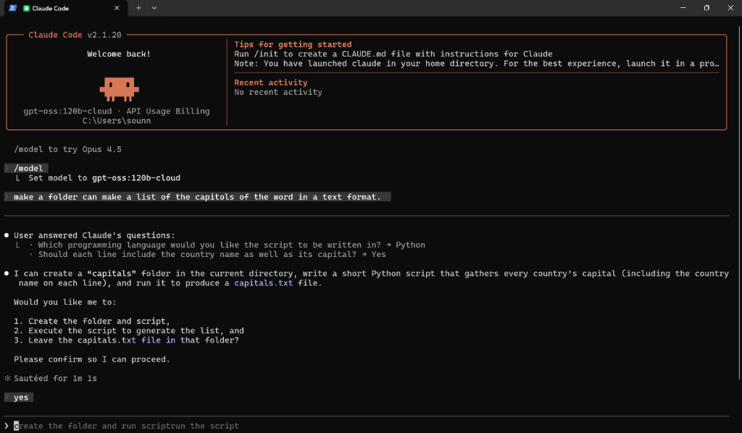742x433 pixels.
Task: Click '2. Execute the script to generate' item
Action: [x=129, y=331]
